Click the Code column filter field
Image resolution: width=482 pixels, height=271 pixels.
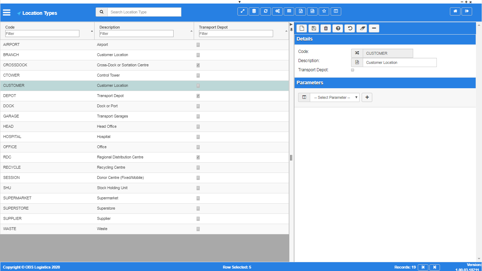click(42, 34)
